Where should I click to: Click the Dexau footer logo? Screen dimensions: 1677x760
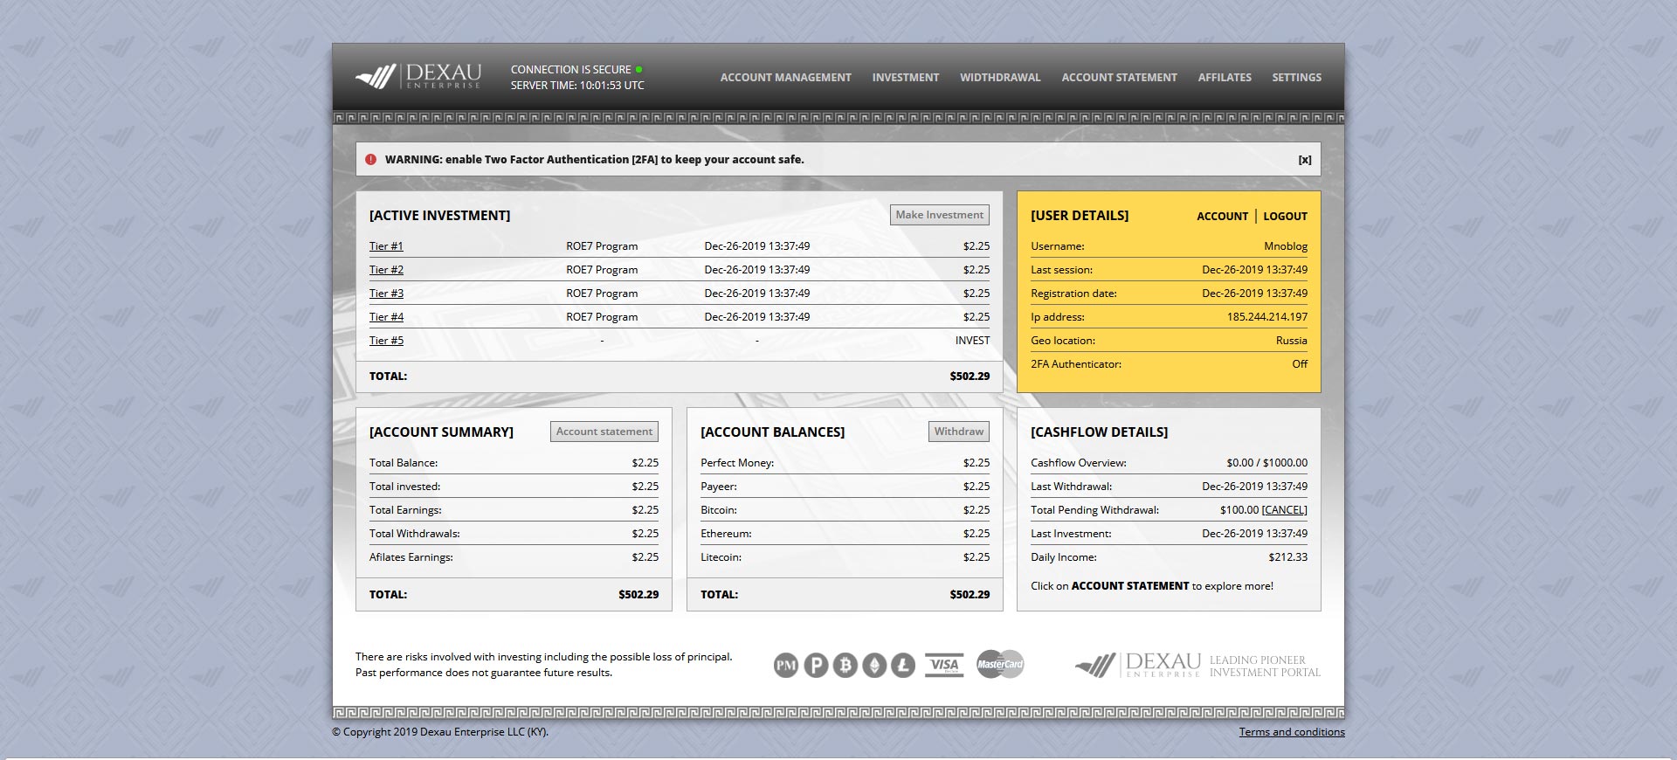click(1138, 666)
